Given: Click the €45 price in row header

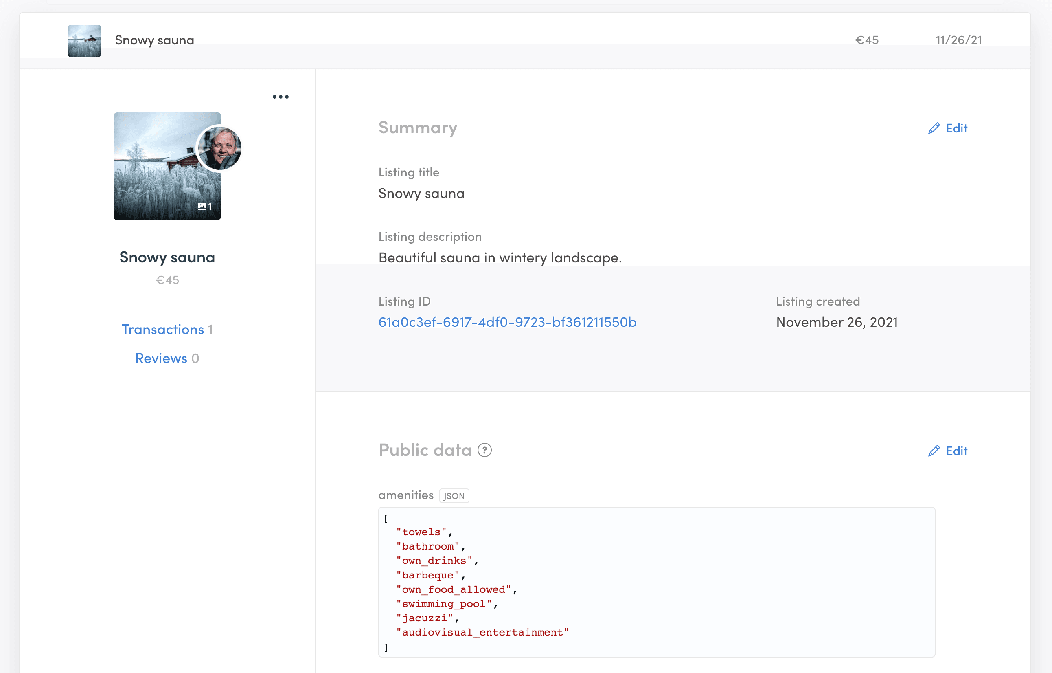Looking at the screenshot, I should pyautogui.click(x=867, y=40).
